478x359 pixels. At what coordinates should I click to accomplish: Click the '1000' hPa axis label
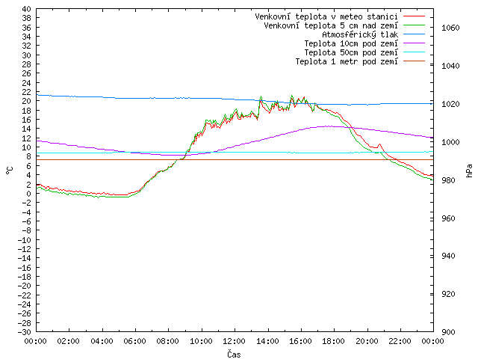click(450, 142)
